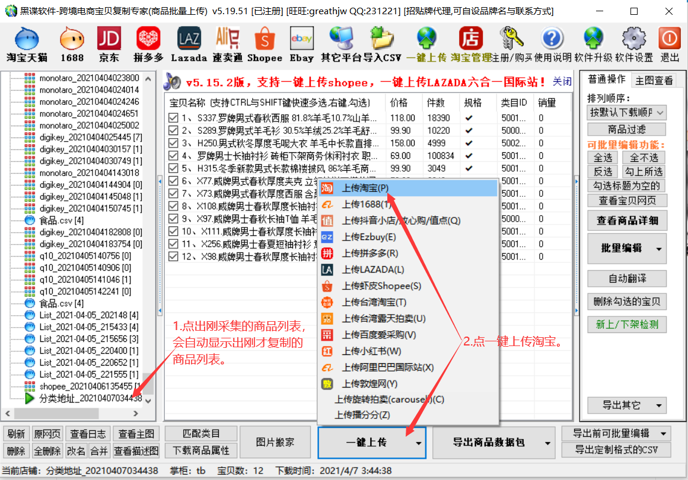Click the 上传敦煌网 menu icon
688x480 pixels.
pyautogui.click(x=327, y=384)
